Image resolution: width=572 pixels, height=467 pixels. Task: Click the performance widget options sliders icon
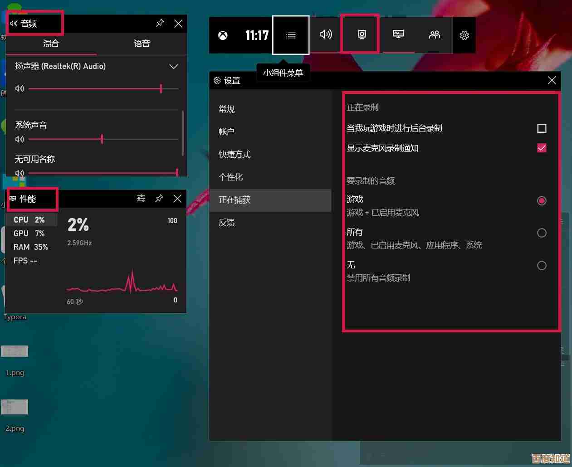(141, 199)
